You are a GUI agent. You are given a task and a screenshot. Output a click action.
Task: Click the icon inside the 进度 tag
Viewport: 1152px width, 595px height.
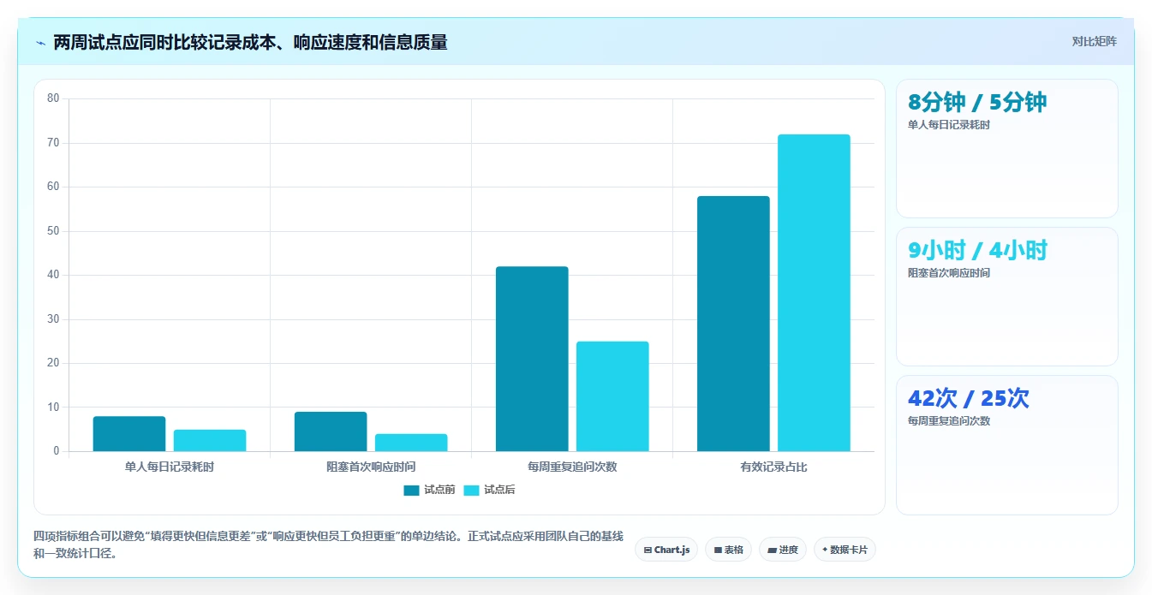(772, 550)
